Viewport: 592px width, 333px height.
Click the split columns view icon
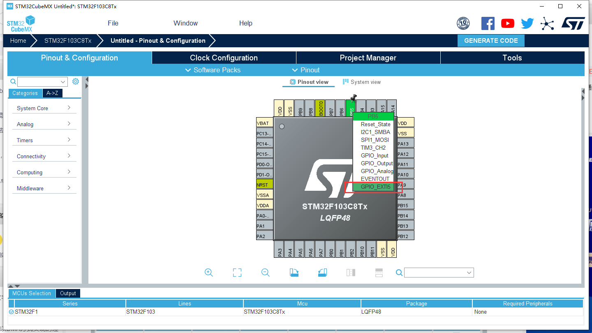pos(351,273)
